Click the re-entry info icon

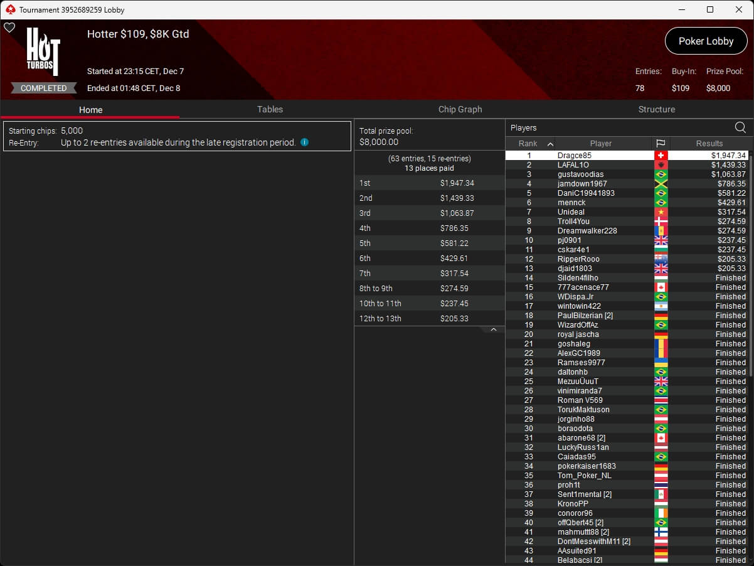(x=304, y=142)
